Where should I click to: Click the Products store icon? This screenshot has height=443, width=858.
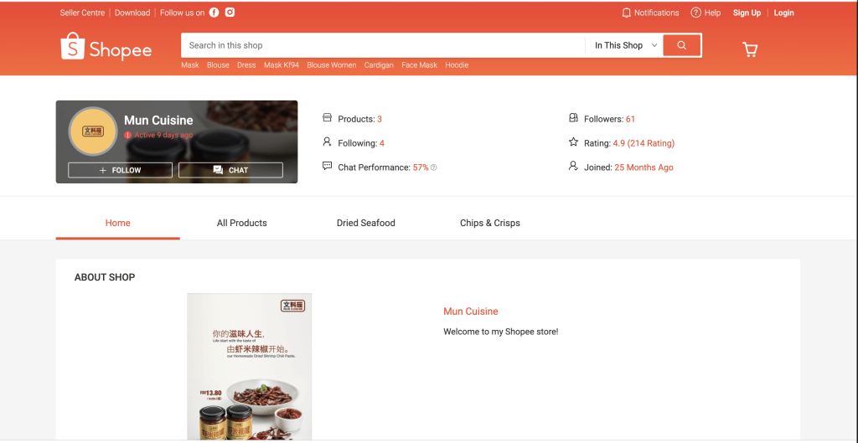(x=328, y=118)
